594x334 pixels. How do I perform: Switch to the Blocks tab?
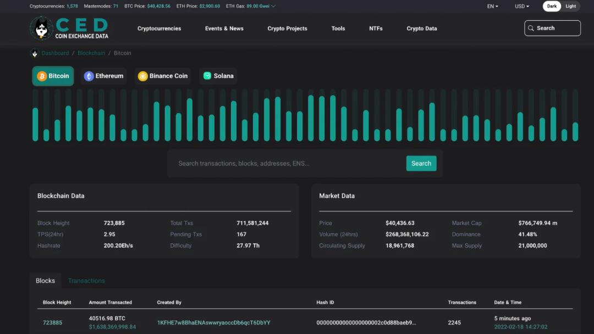point(46,281)
